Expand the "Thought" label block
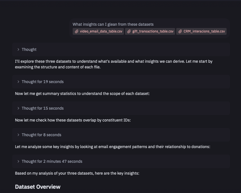The height and width of the screenshot is (193, 241). (x=29, y=49)
